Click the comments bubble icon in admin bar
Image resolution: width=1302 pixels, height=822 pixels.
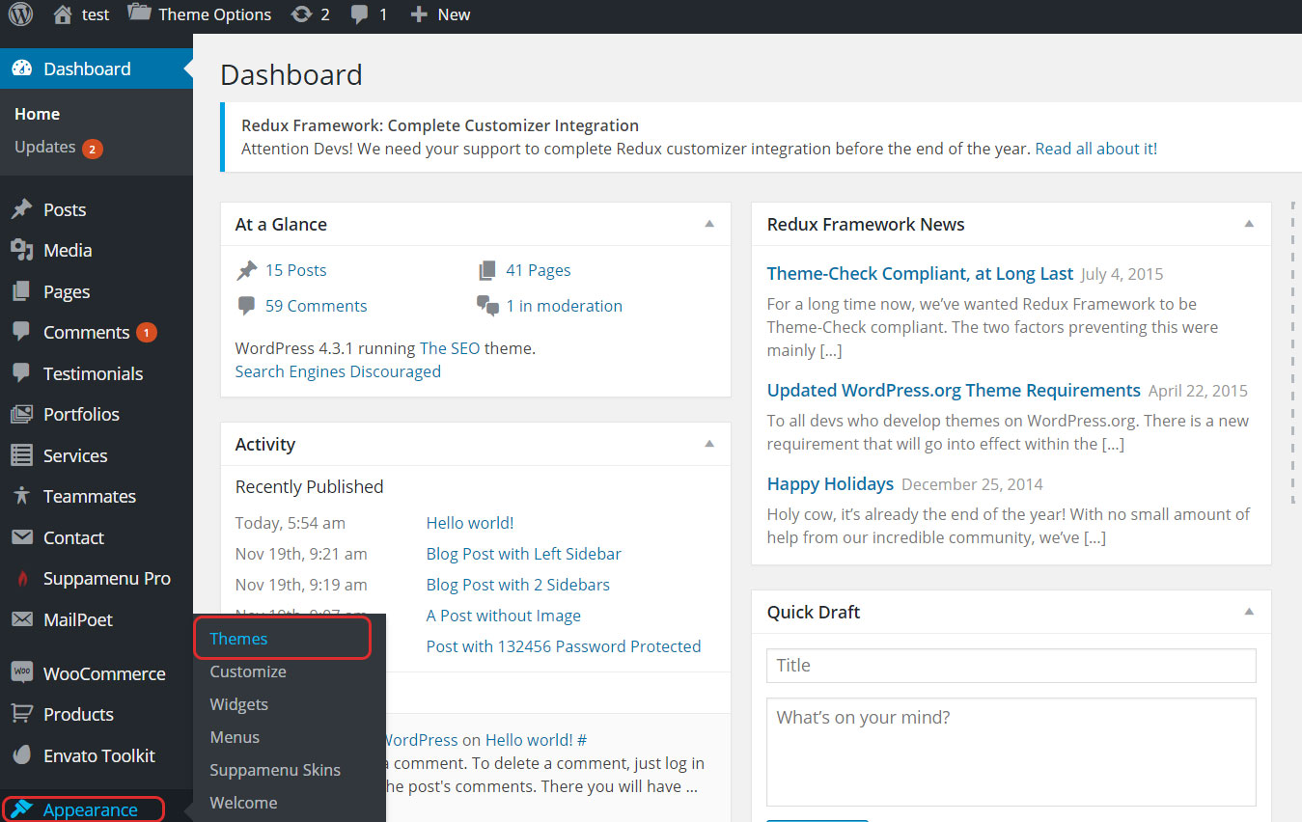coord(360,14)
